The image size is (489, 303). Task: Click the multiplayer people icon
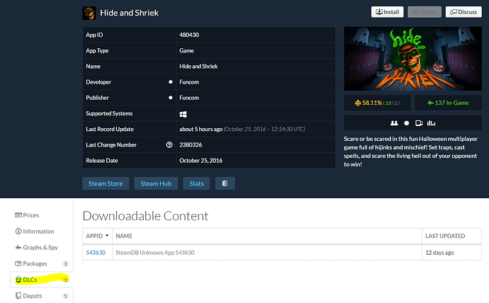pyautogui.click(x=394, y=123)
